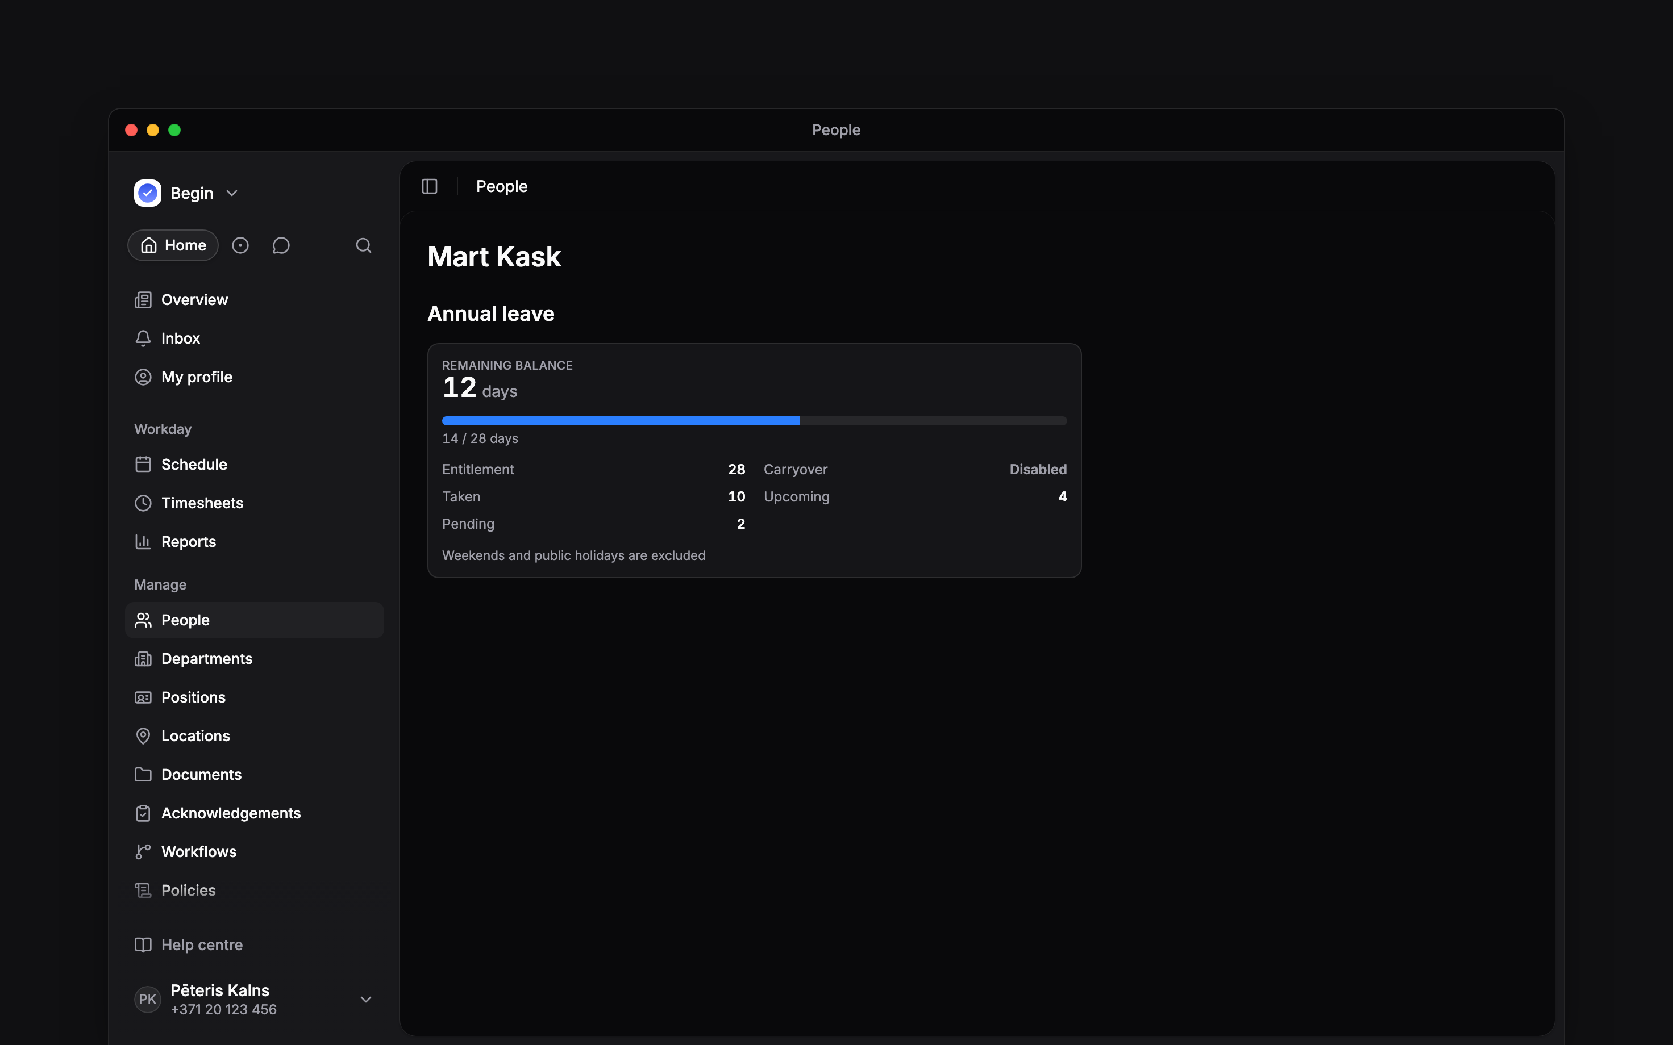Click the PK user avatar
1673x1045 pixels.
coord(147,1000)
